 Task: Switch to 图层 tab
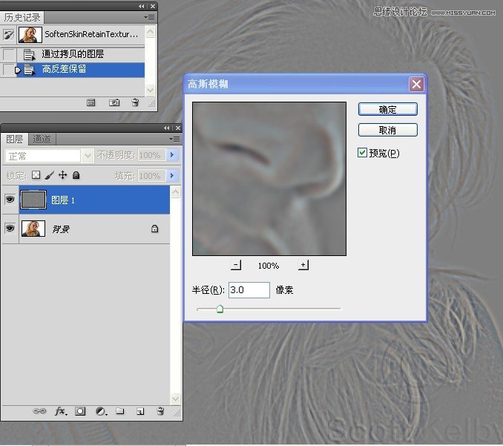click(15, 140)
